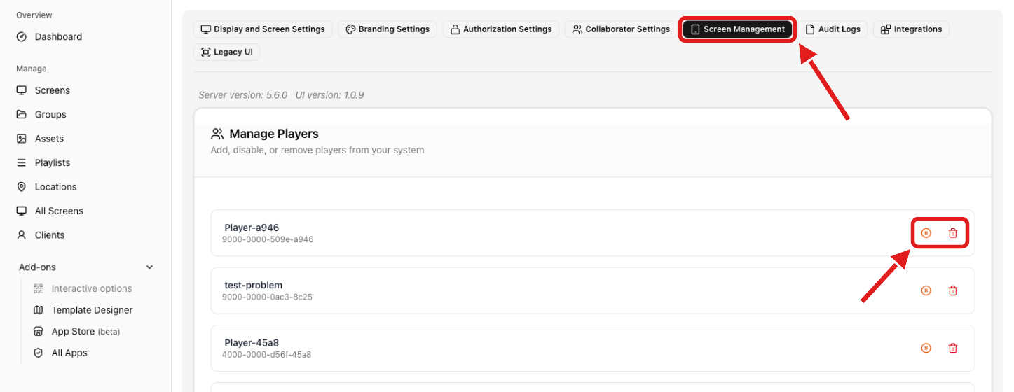Click the Screens monitor icon
1014x392 pixels.
22,90
